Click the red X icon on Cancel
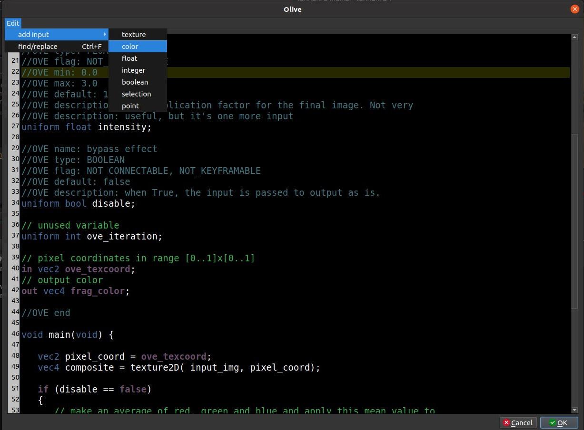The image size is (584, 430). pos(507,422)
